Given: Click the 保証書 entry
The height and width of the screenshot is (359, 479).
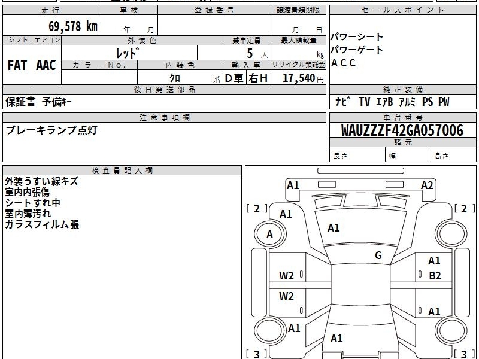Looking at the screenshot, I should coord(20,102).
